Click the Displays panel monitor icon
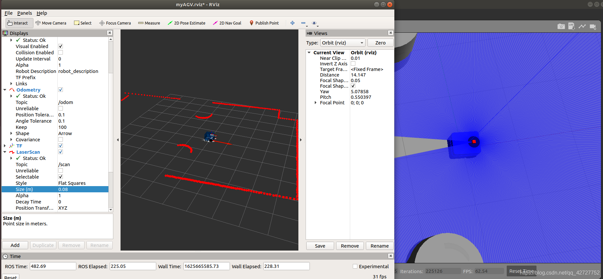The image size is (603, 279). pos(5,33)
